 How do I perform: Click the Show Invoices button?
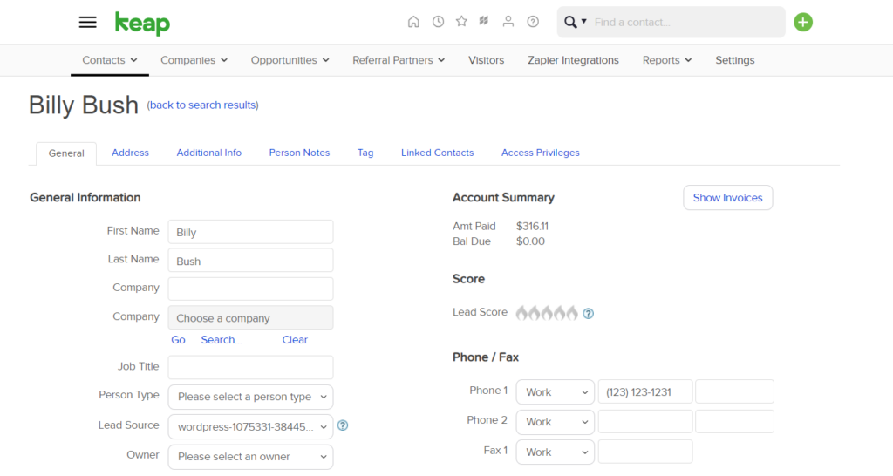point(728,198)
